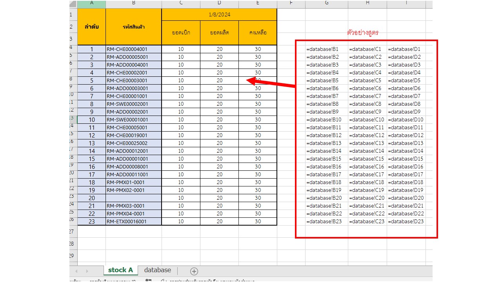
Task: Select row 28 header
Action: point(73,244)
